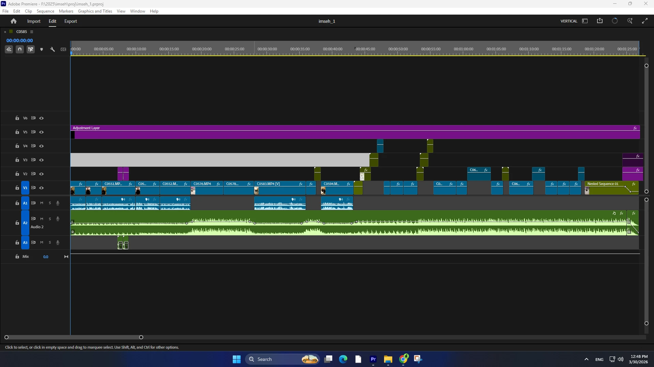This screenshot has height=367, width=654.
Task: Solo the A2 audio track
Action: tap(50, 219)
